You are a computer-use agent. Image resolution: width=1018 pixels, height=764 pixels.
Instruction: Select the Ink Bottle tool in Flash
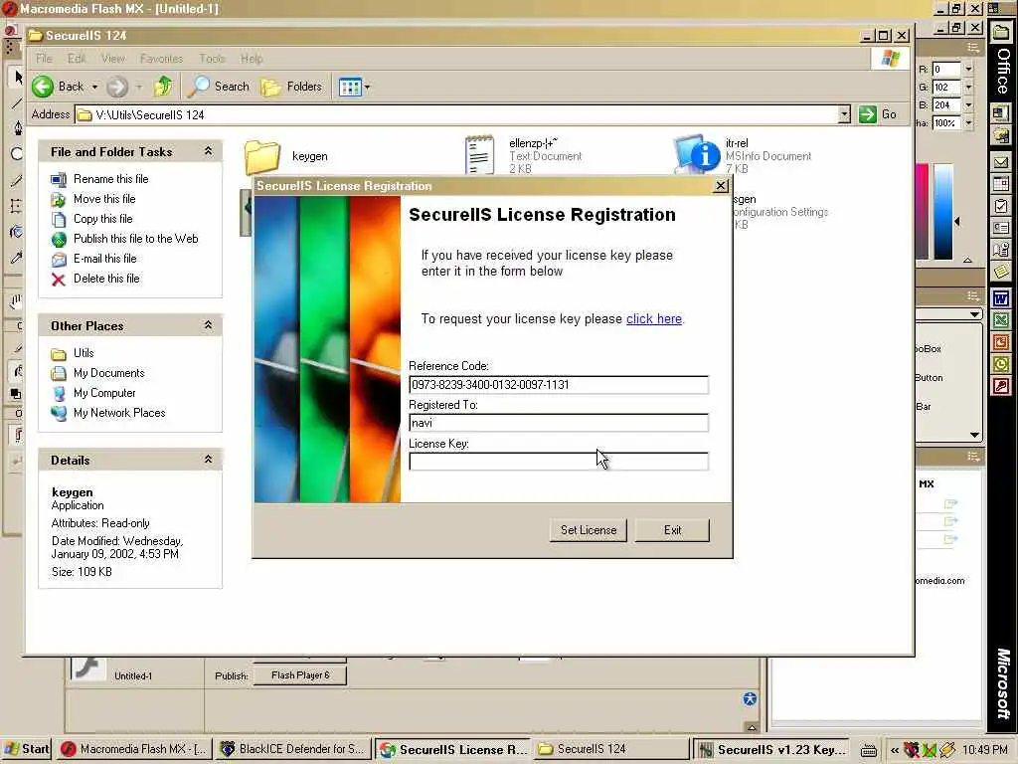click(x=17, y=232)
